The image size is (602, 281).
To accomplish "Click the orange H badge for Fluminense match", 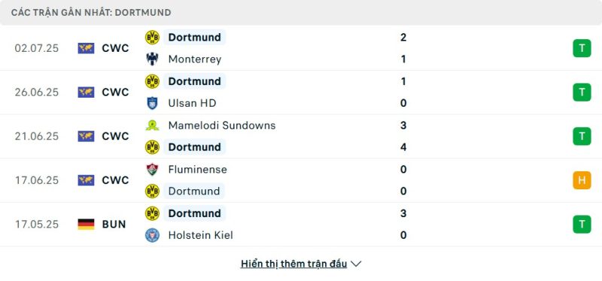I will 582,180.
